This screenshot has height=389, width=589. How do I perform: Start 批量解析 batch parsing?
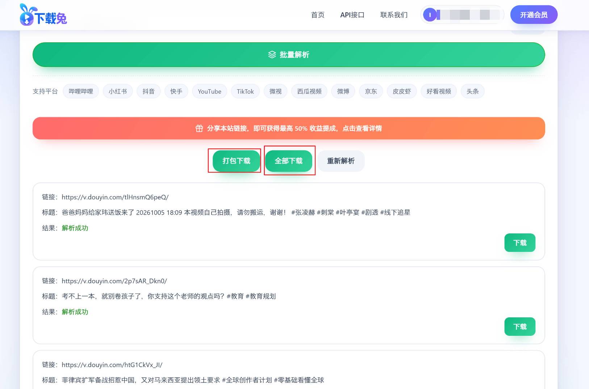pos(289,55)
